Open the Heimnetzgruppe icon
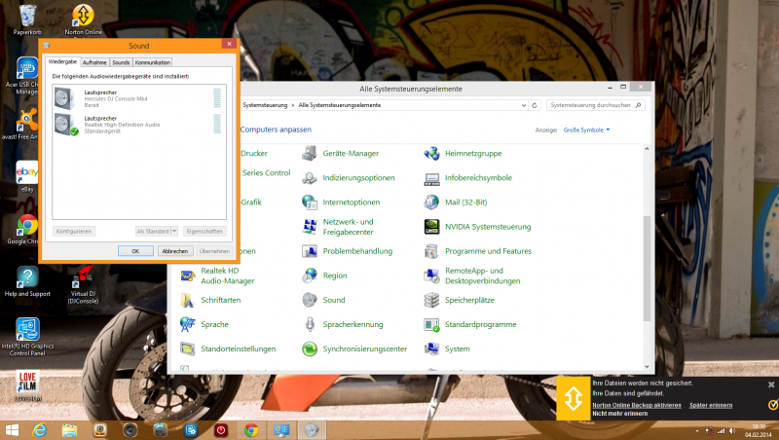The image size is (779, 440). point(432,153)
